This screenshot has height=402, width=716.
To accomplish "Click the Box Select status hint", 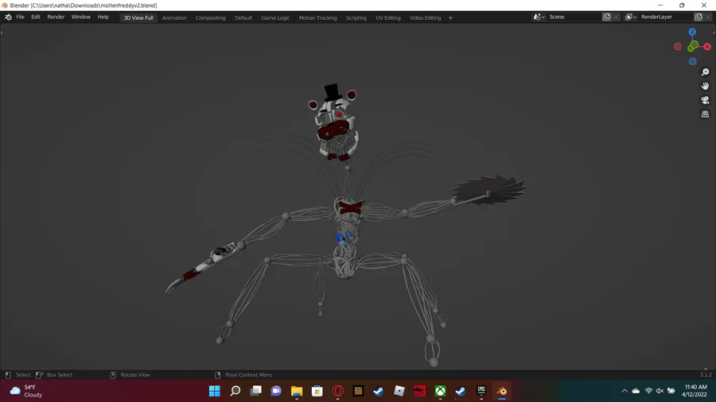I will (x=60, y=375).
